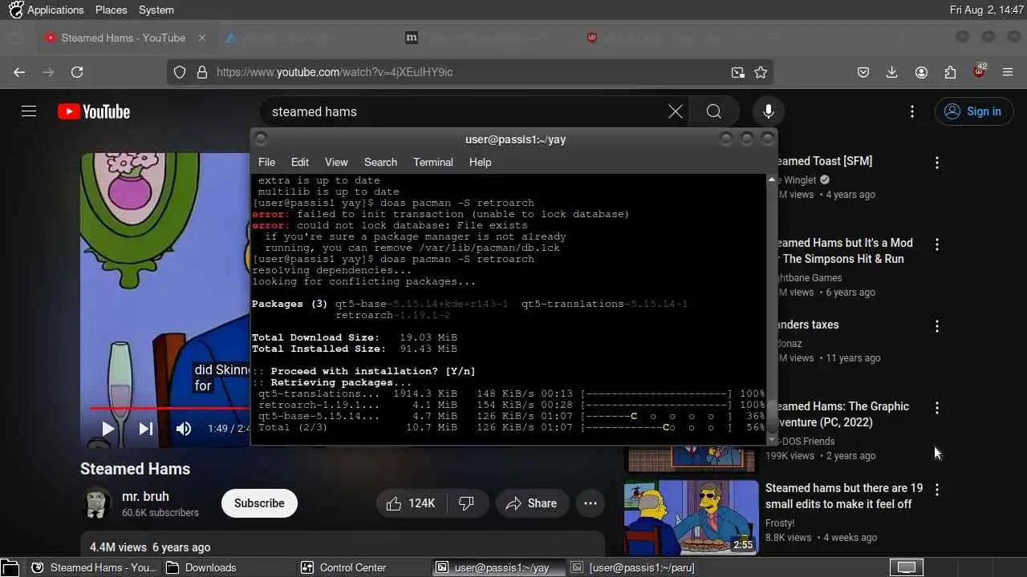Click the site padlock icon
1027x577 pixels.
[201, 72]
